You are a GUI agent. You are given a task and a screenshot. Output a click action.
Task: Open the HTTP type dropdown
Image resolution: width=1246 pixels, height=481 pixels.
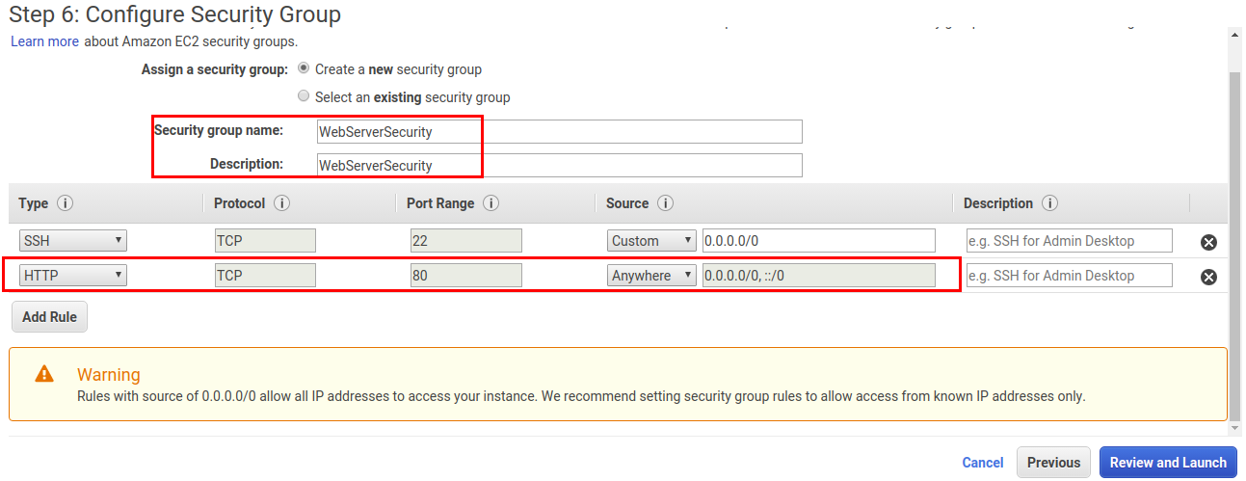coord(73,276)
